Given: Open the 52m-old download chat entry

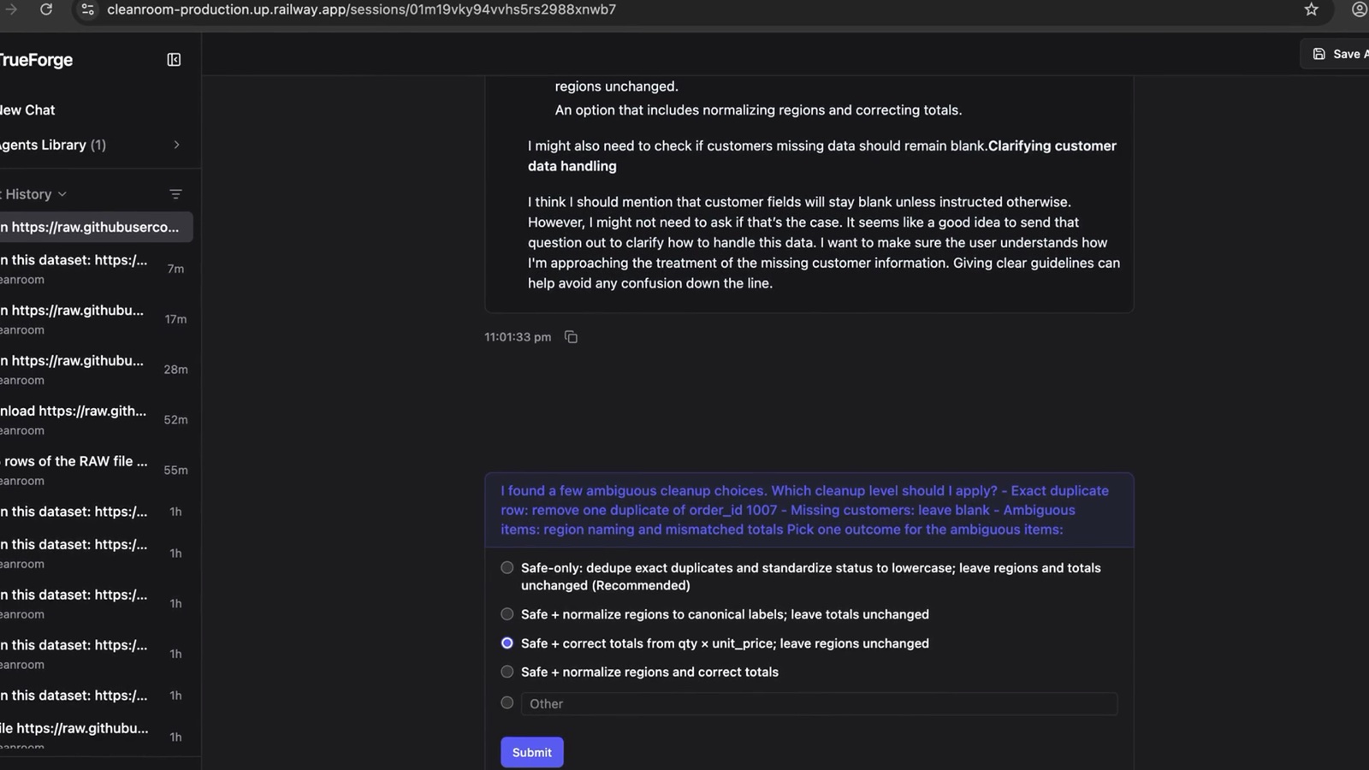Looking at the screenshot, I should coord(94,419).
